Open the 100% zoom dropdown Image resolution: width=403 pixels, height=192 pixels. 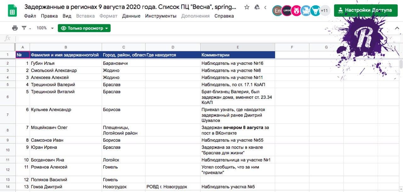(45, 28)
